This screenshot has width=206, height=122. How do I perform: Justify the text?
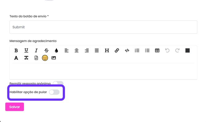click(x=97, y=51)
